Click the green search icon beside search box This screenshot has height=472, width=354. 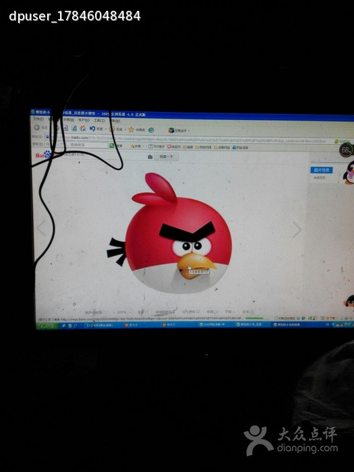[x=112, y=146]
